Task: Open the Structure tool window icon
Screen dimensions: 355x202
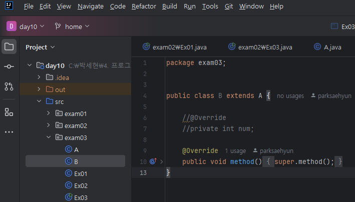Action: click(x=9, y=112)
